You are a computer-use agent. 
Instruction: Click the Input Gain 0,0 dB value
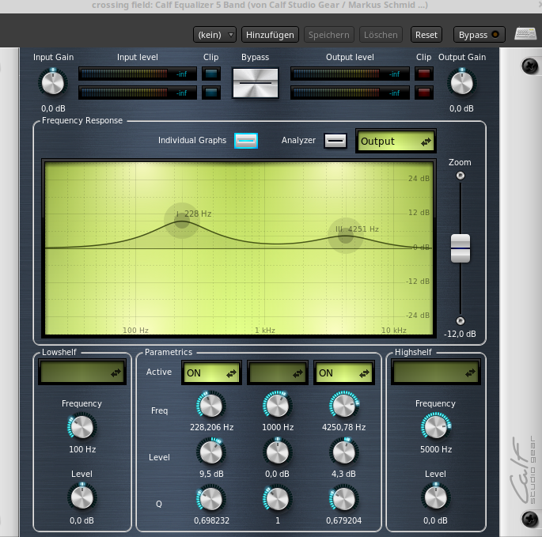[53, 108]
